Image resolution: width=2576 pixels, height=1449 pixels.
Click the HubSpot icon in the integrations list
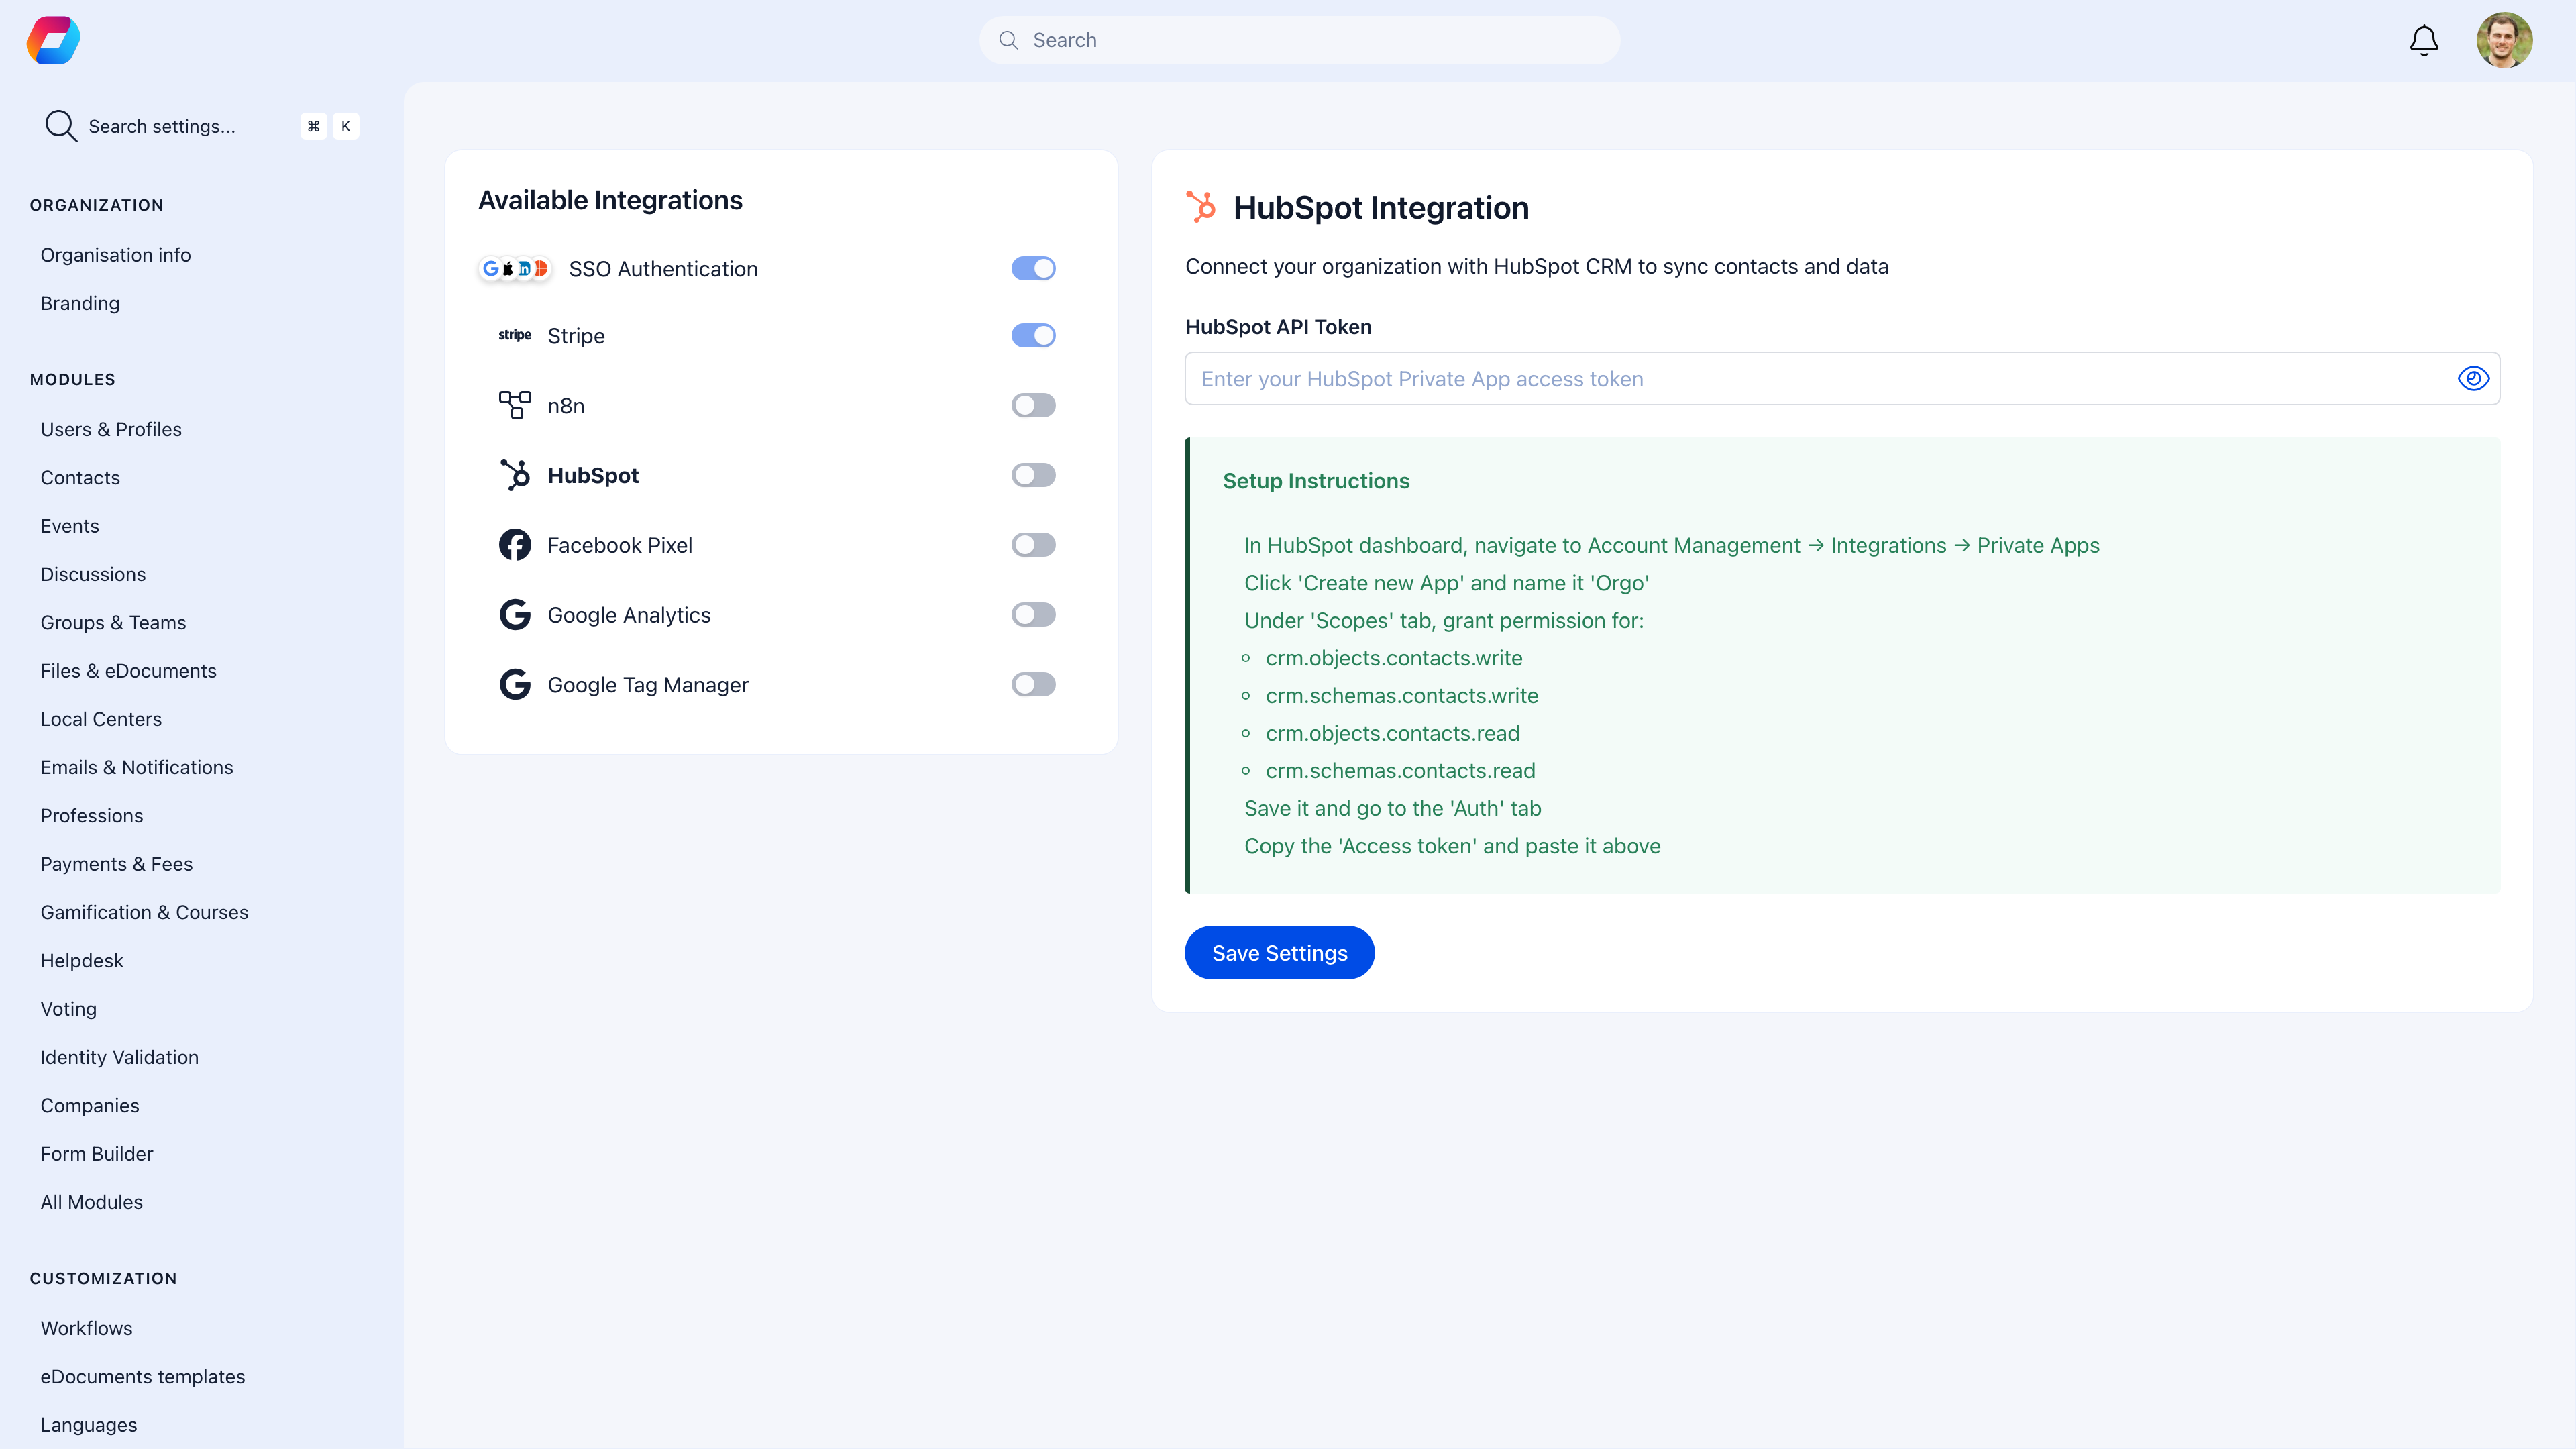click(x=514, y=474)
